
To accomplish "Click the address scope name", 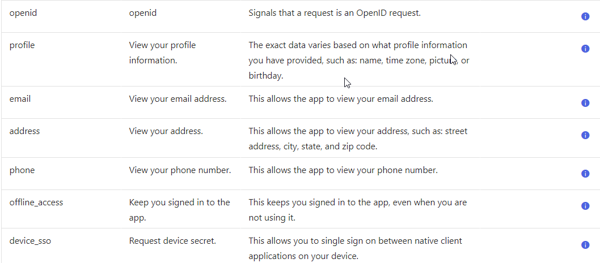I will point(25,131).
